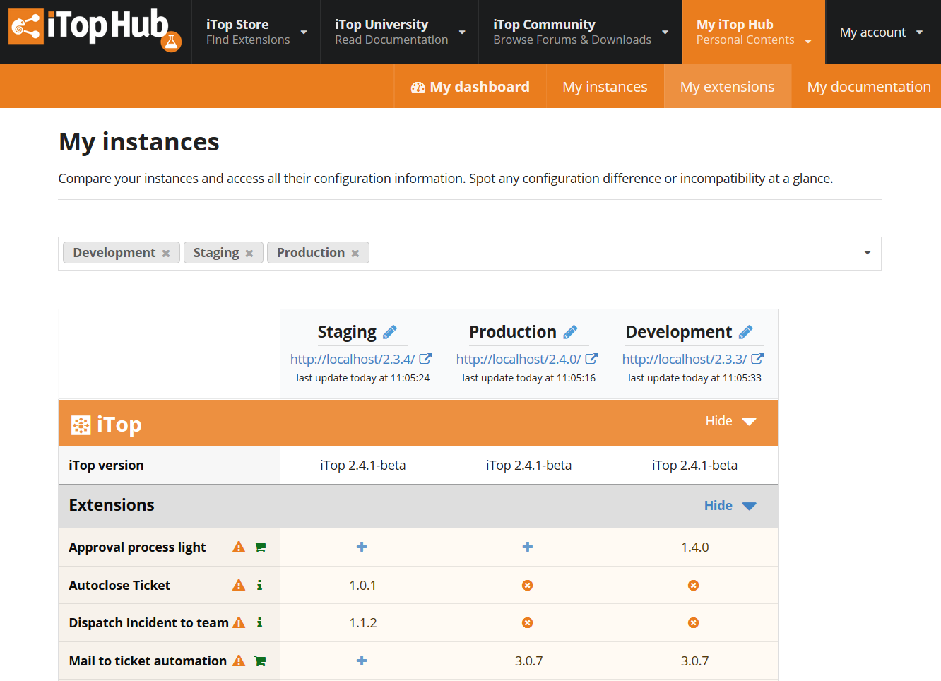Click the iTop Hub logo

(x=95, y=30)
